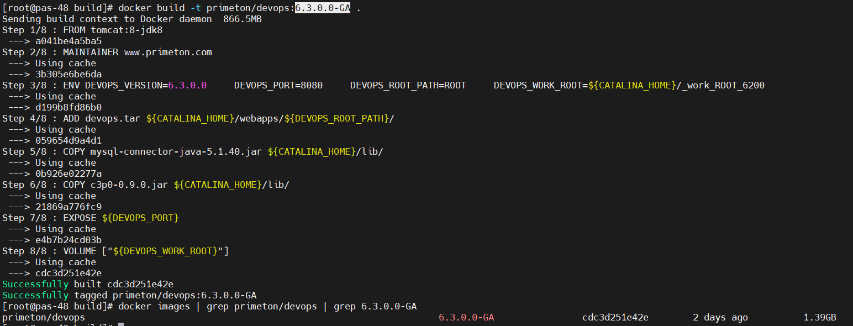Click ${DEVOPS_PORT} in the EXPOSE step
This screenshot has height=326, width=853.
click(140, 218)
